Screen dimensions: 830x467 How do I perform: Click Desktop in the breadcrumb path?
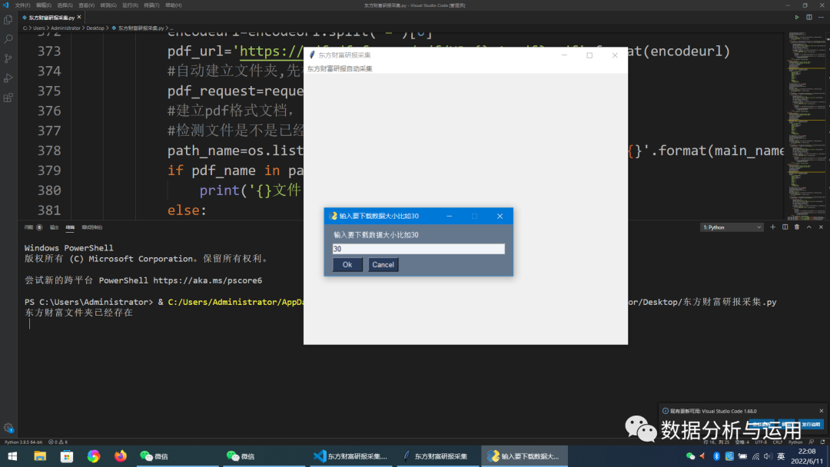[95, 28]
